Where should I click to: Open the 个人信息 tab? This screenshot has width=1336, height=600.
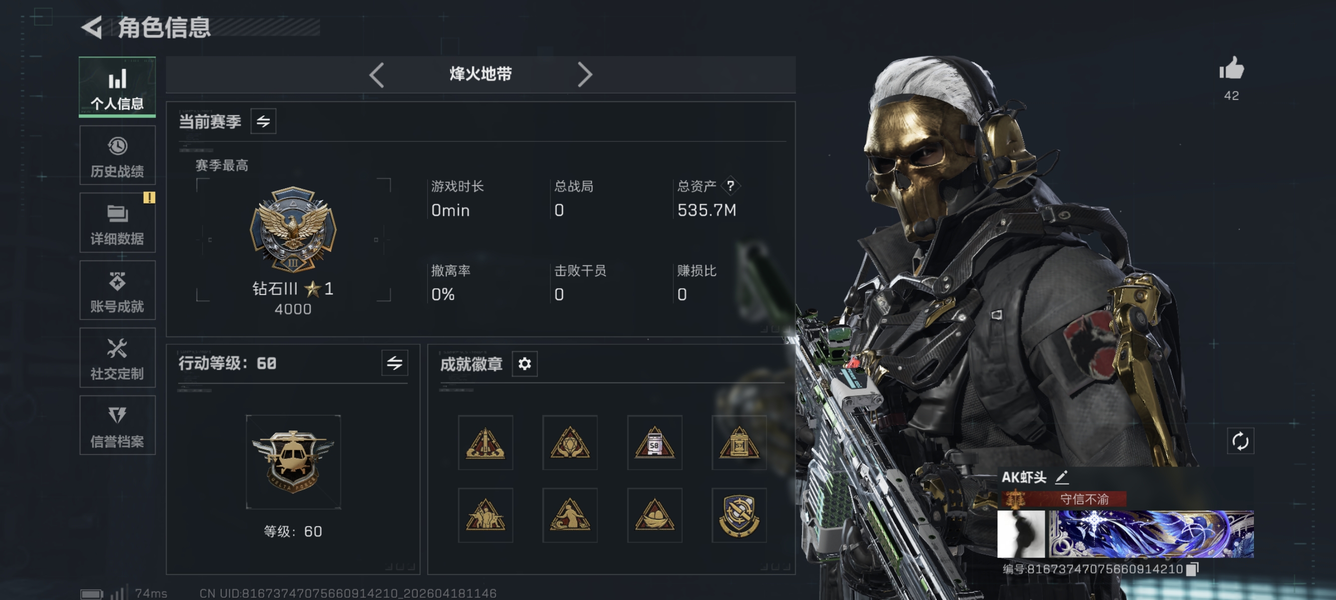point(117,86)
